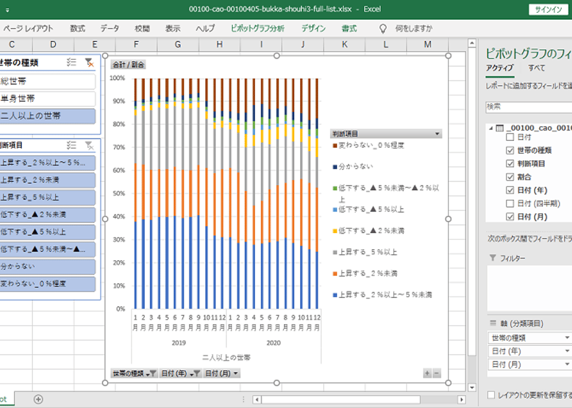Switch to アクティブ tab in field pane
572x408 pixels.
pyautogui.click(x=500, y=68)
